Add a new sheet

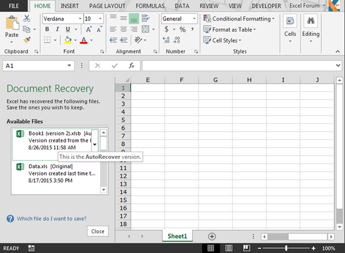pyautogui.click(x=212, y=236)
